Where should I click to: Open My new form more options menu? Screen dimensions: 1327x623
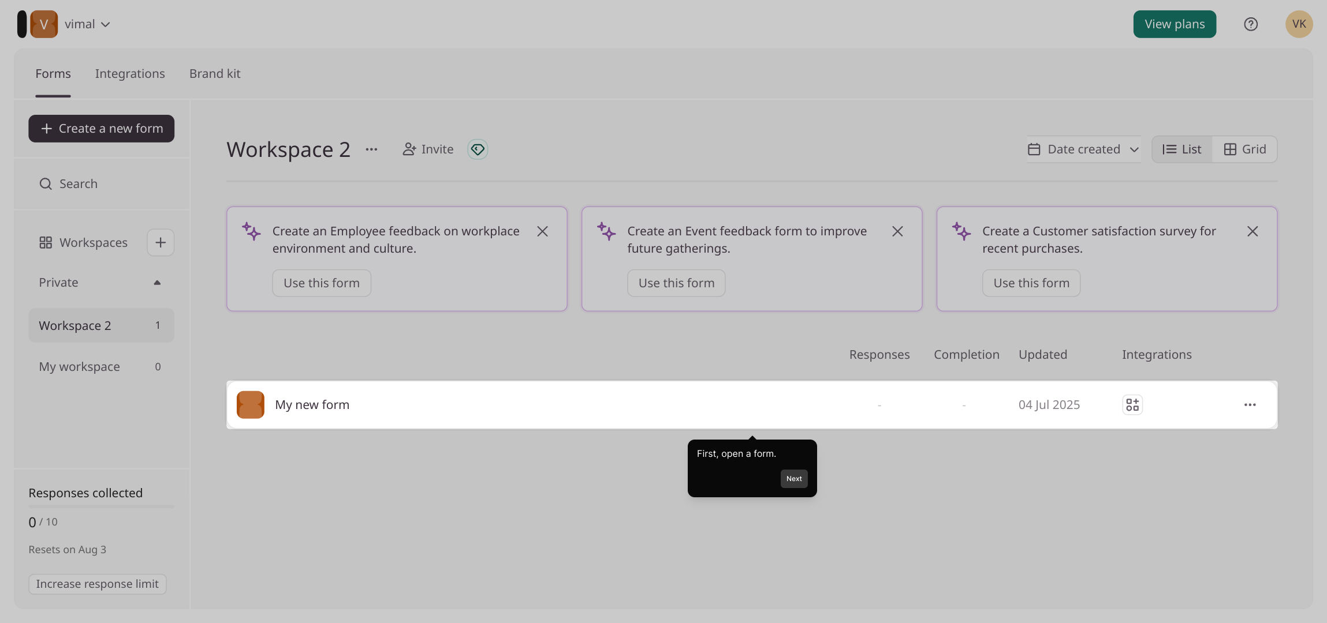1250,405
